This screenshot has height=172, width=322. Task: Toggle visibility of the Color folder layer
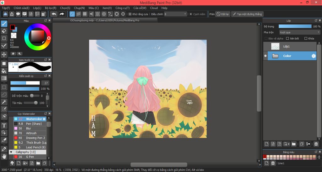(x=265, y=56)
